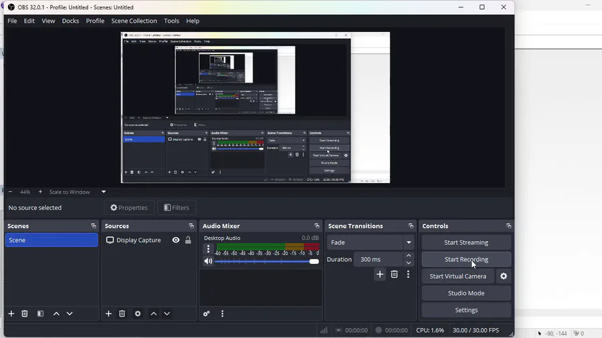Open the Help menu

[193, 21]
